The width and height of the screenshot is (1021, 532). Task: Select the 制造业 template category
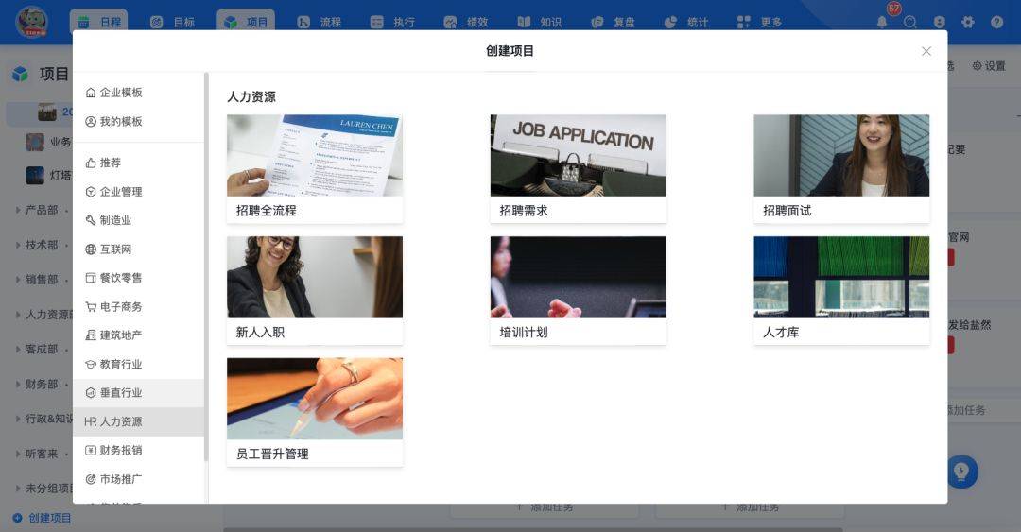point(138,220)
